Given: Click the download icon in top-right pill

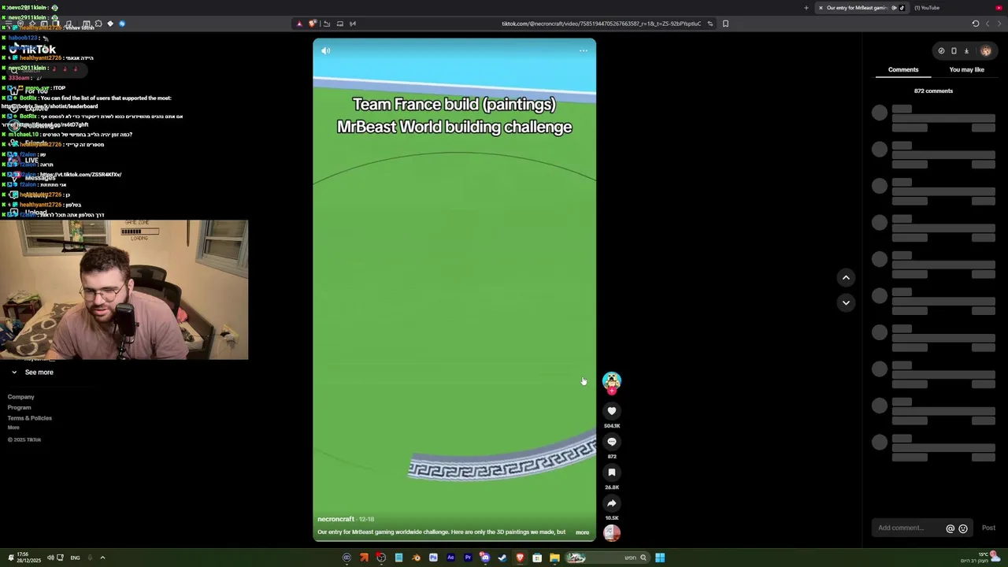Looking at the screenshot, I should [966, 51].
